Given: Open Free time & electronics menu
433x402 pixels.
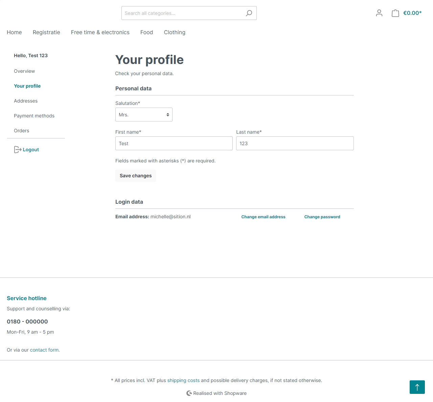Looking at the screenshot, I should point(100,32).
